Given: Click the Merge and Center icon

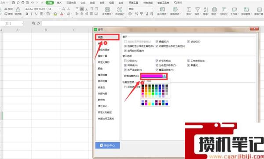Looking at the screenshot, I should [x=107, y=9].
